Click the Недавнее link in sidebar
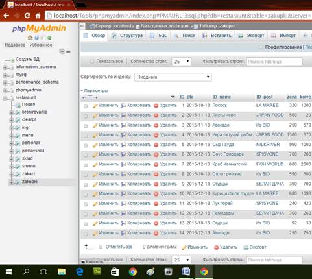 pos(15,45)
